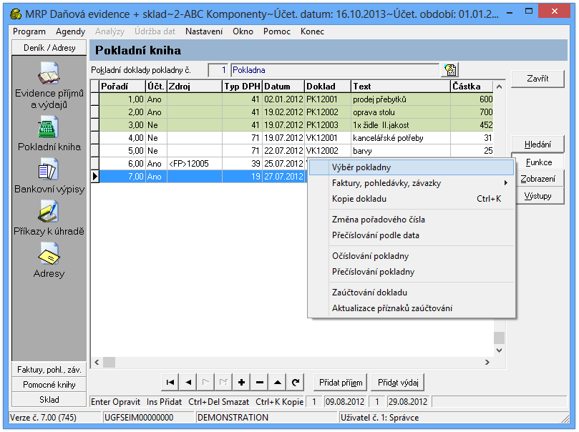Add a record with the plus button
The height and width of the screenshot is (432, 579).
click(x=242, y=382)
